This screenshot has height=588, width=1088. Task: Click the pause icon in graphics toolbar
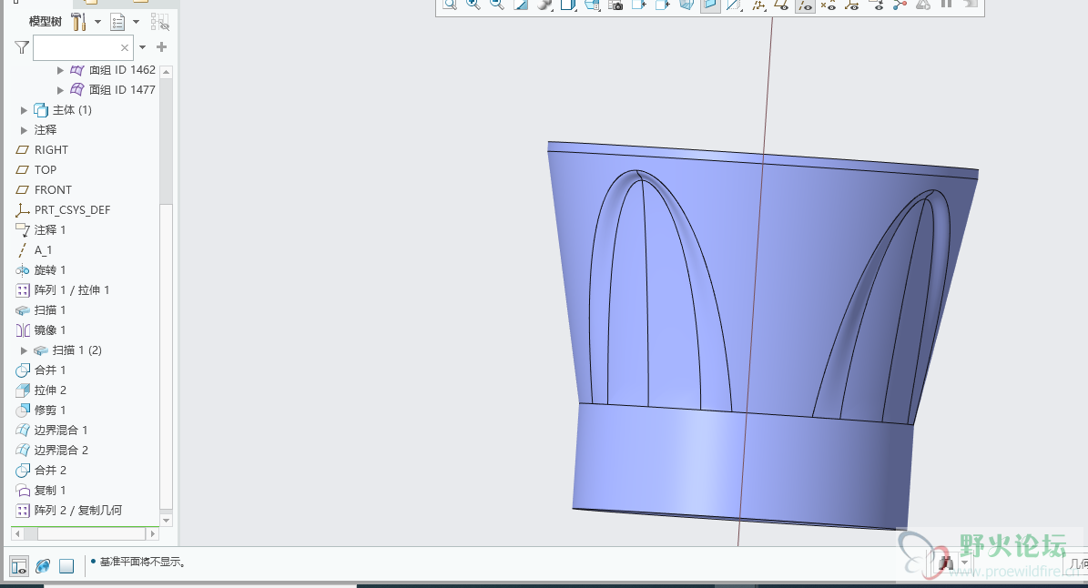947,5
